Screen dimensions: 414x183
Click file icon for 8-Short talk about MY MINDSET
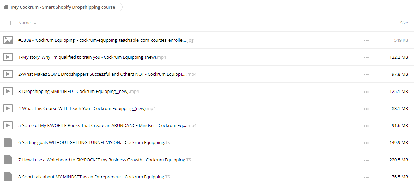pos(8,177)
